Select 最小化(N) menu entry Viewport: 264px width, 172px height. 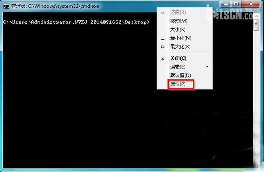pyautogui.click(x=185, y=38)
